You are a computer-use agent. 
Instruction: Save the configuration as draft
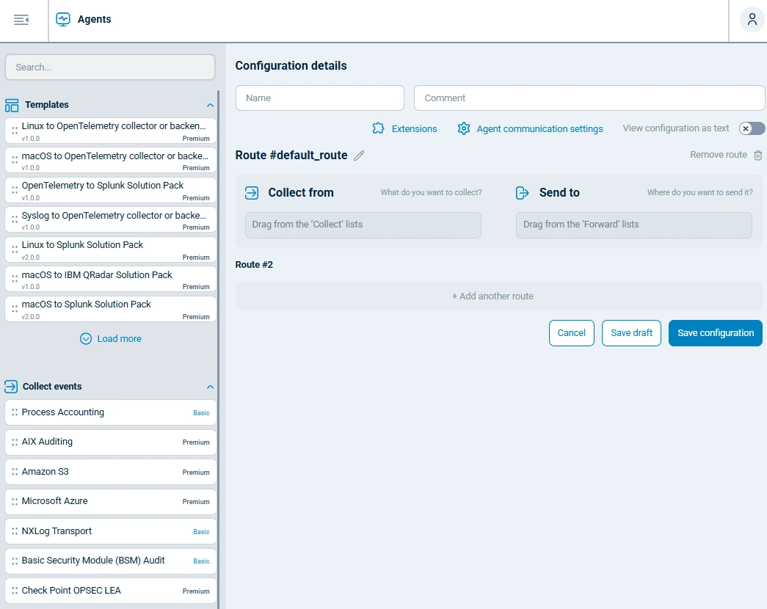point(631,332)
